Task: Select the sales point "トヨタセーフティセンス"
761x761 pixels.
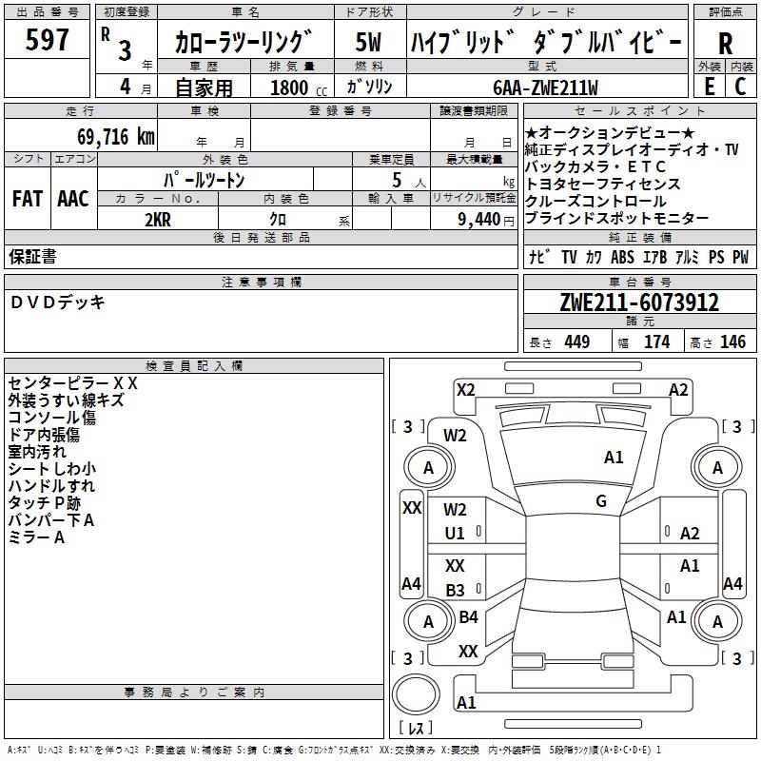Action: pos(603,184)
